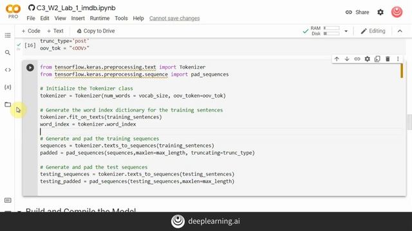Click the Colab PRO logo
The height and width of the screenshot is (231, 412).
13,12
